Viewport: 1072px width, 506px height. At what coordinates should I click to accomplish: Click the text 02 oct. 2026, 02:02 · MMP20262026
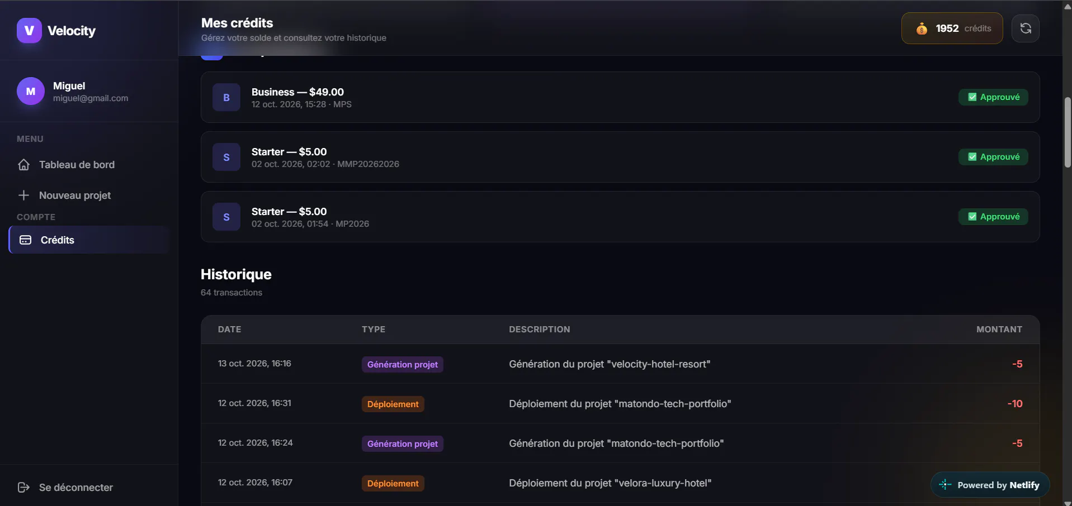click(x=325, y=164)
